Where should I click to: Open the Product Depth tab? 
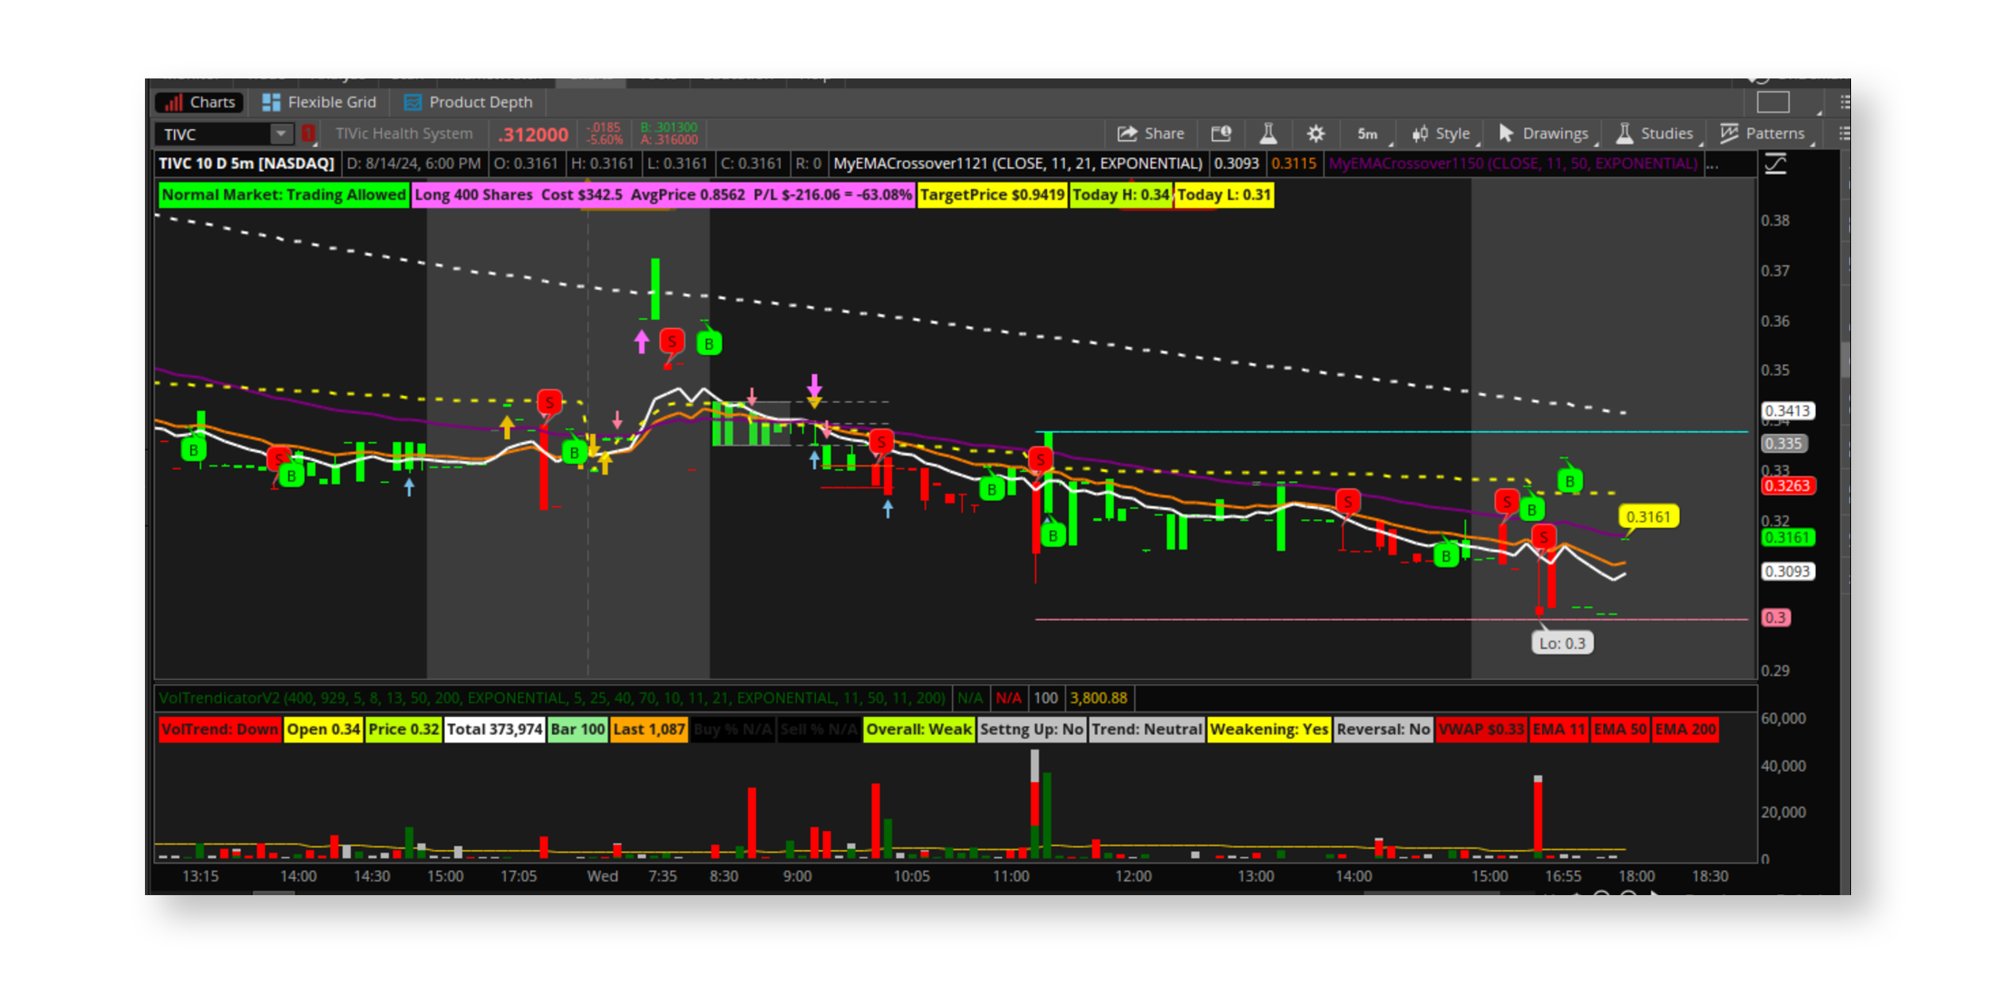coord(468,102)
